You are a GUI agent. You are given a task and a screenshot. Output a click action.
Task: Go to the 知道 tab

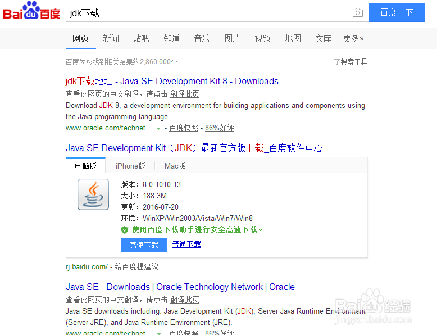click(x=171, y=38)
